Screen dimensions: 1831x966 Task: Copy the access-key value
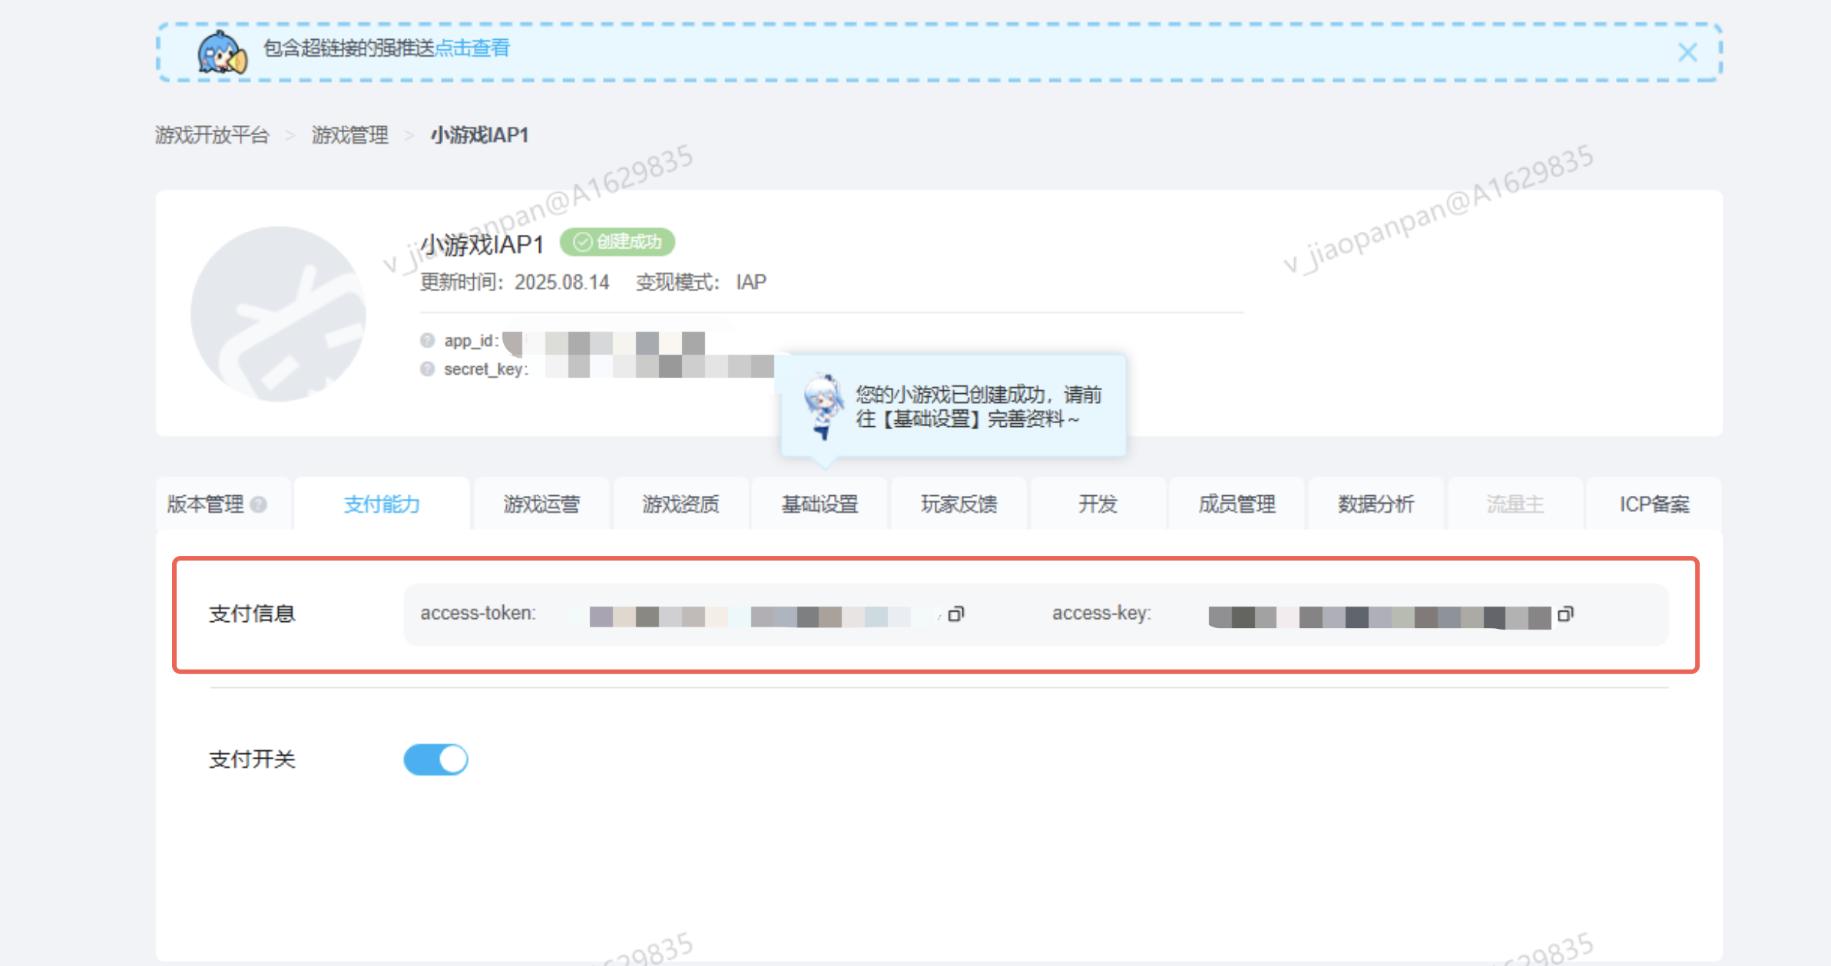point(1565,614)
